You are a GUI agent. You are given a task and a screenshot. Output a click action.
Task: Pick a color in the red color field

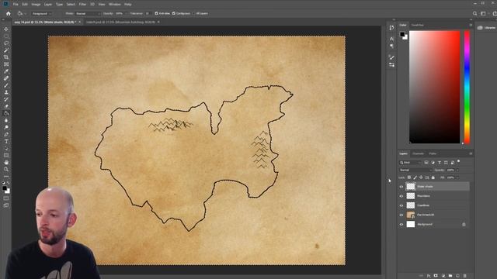click(435, 87)
